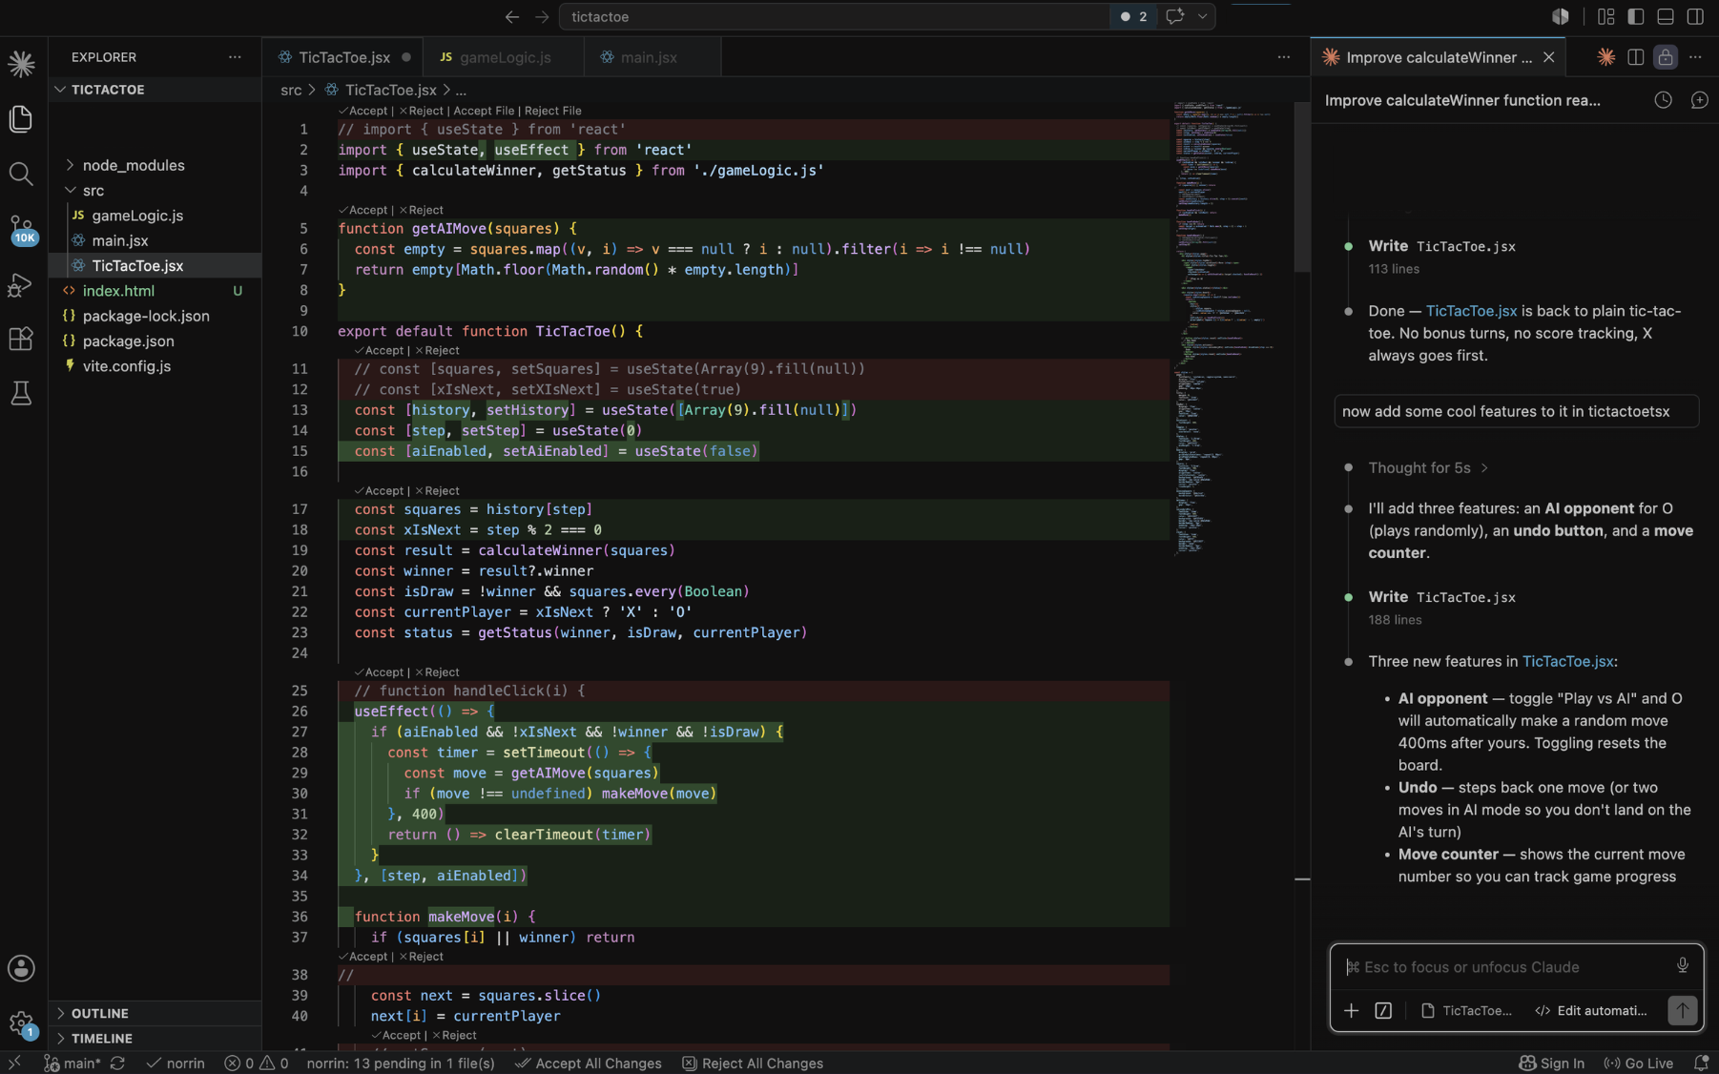Click main* branch in status bar
Screen dimensions: 1719x1074
(x=72, y=1063)
